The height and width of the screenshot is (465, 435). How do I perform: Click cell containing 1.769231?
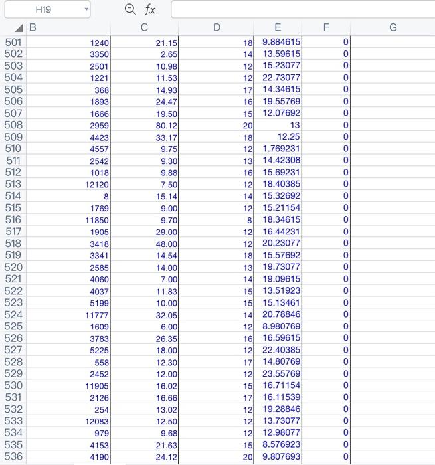click(278, 149)
